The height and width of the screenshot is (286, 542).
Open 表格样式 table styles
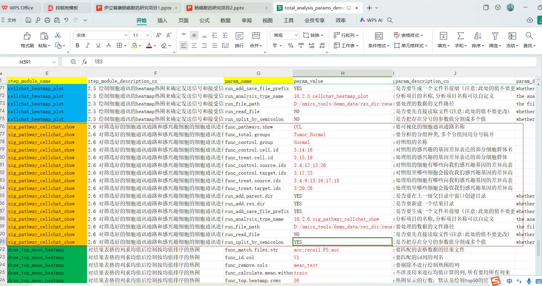point(408,35)
